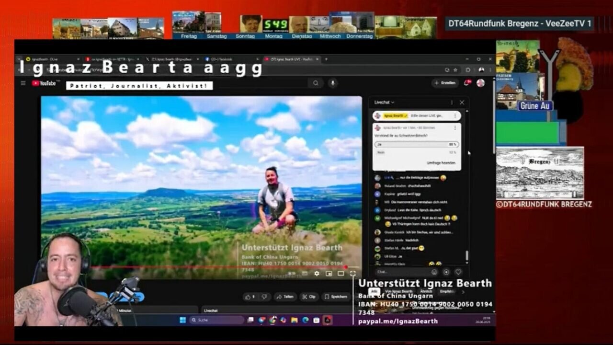613x345 pixels.
Task: Open the Livechat panel three-dot menu
Action: pos(451,103)
